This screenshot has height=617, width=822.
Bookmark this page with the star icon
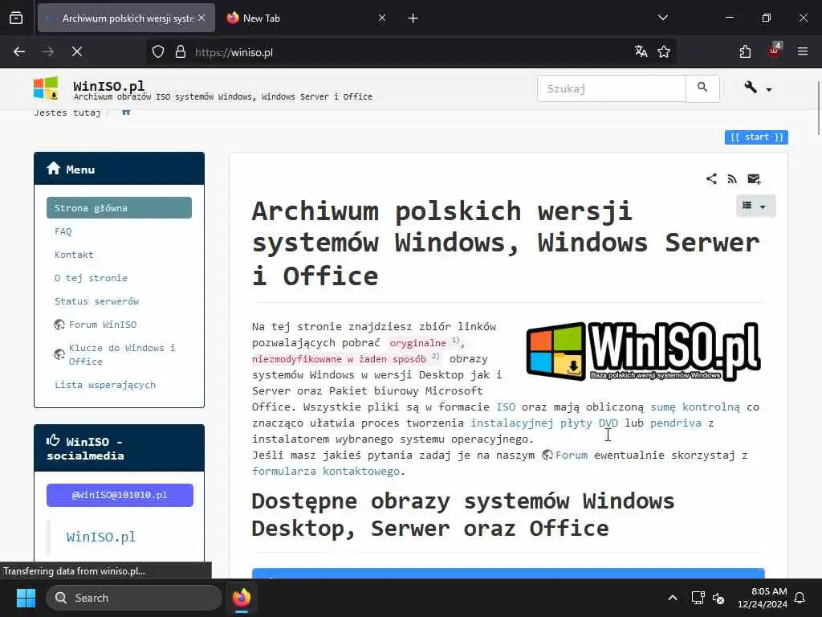[x=664, y=51]
